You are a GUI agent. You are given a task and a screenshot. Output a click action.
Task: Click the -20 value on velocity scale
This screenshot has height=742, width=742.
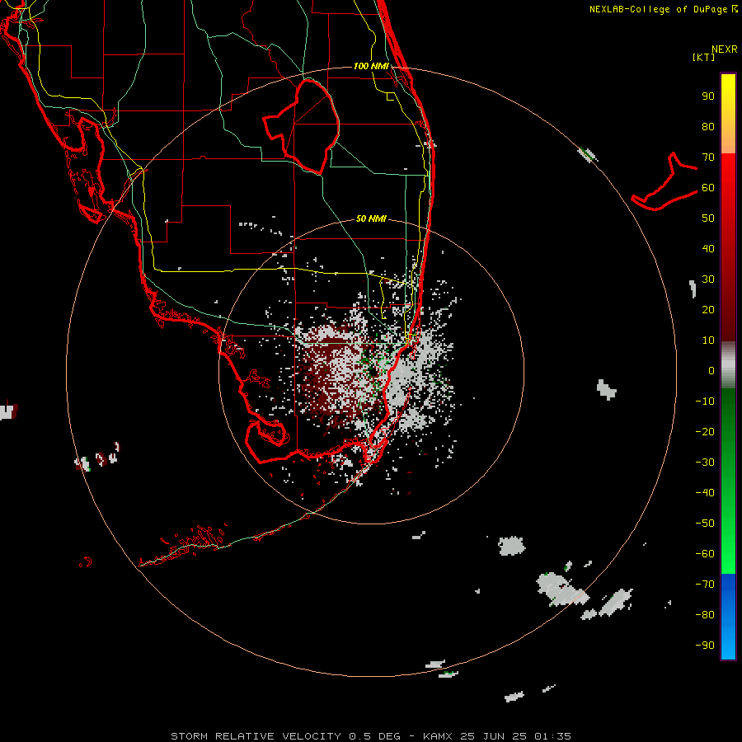click(705, 431)
